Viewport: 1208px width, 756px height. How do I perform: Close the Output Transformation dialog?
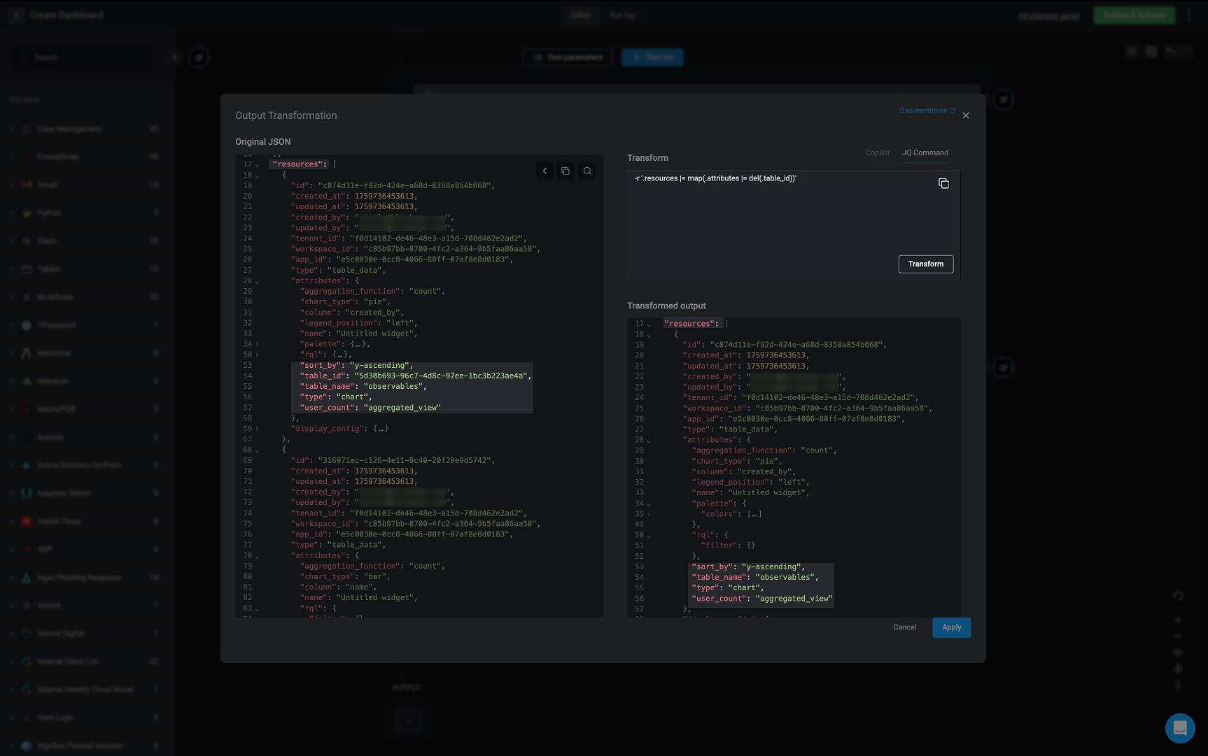click(x=966, y=115)
